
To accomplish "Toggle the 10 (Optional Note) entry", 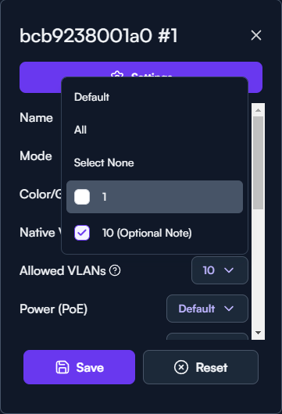I will point(155,233).
